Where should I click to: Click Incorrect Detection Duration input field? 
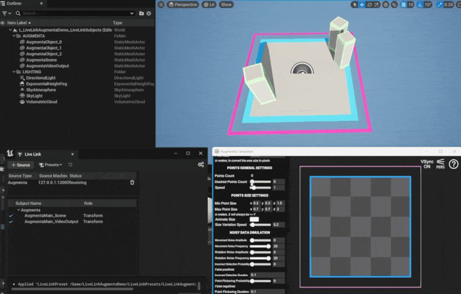(x=267, y=275)
